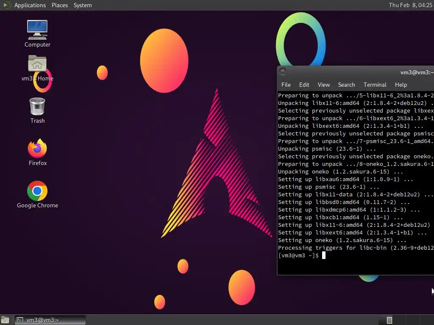Image resolution: width=434 pixels, height=325 pixels.
Task: Open the terminal Search menu
Action: coord(346,85)
